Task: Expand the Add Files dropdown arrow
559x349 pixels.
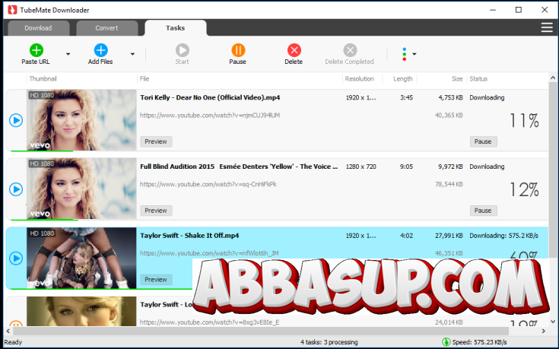Action: pos(132,54)
